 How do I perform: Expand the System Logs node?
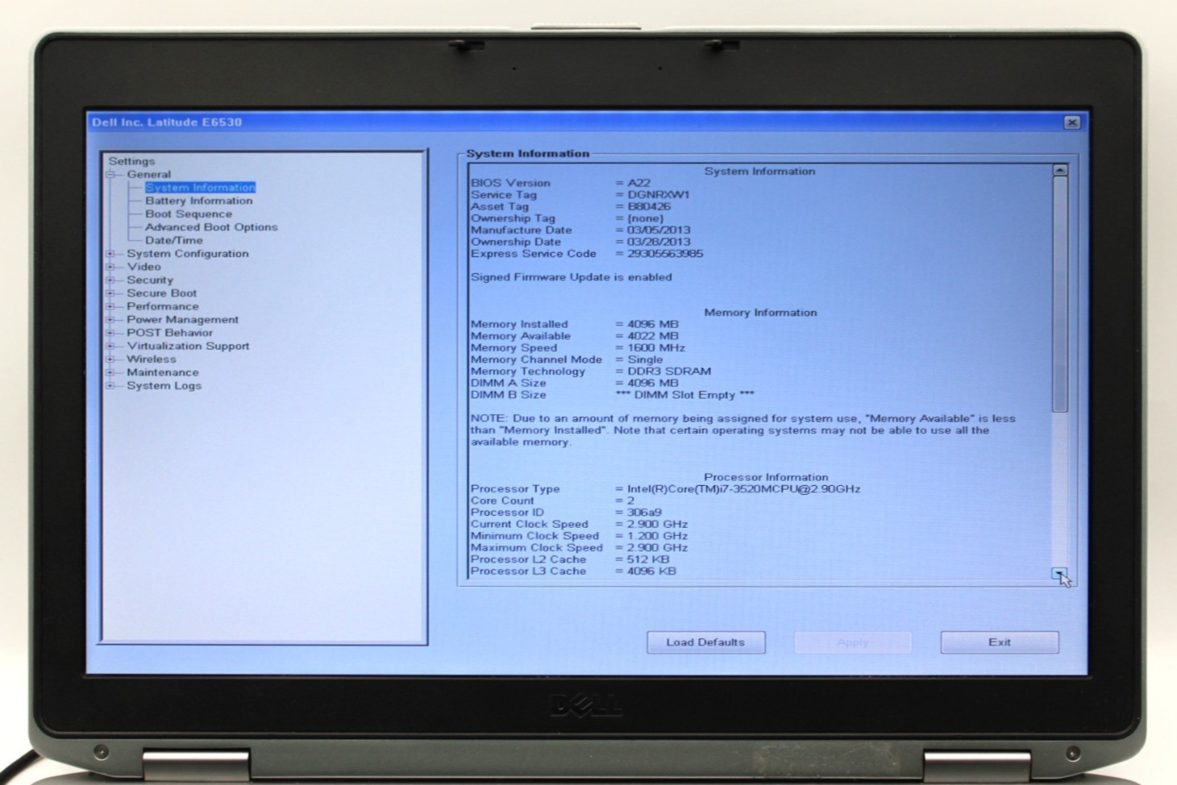pyautogui.click(x=110, y=386)
